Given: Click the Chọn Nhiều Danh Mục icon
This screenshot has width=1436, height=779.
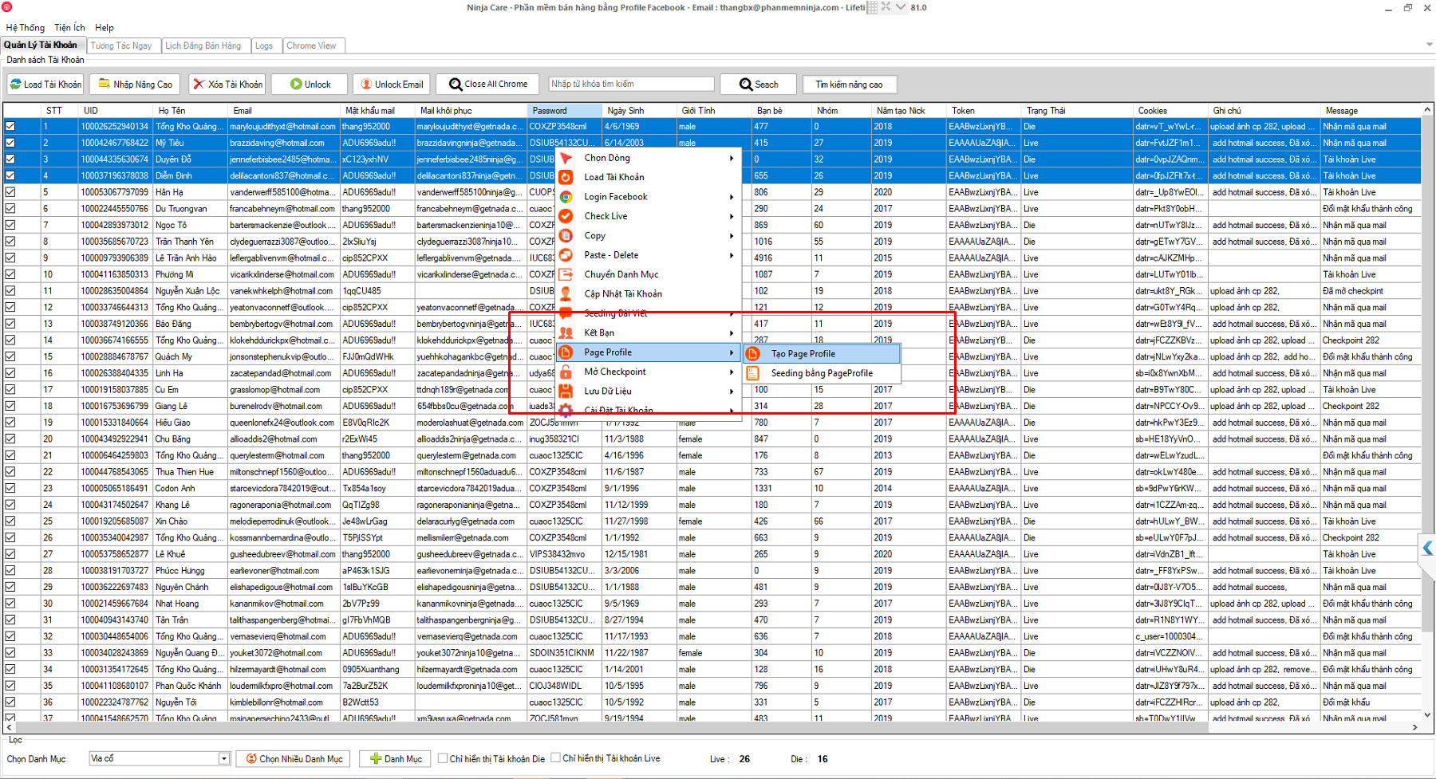Looking at the screenshot, I should pyautogui.click(x=251, y=758).
